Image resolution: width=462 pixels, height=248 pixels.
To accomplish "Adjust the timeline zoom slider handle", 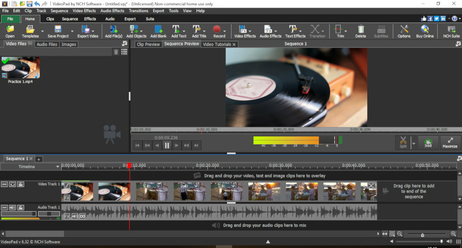I will 423,235.
